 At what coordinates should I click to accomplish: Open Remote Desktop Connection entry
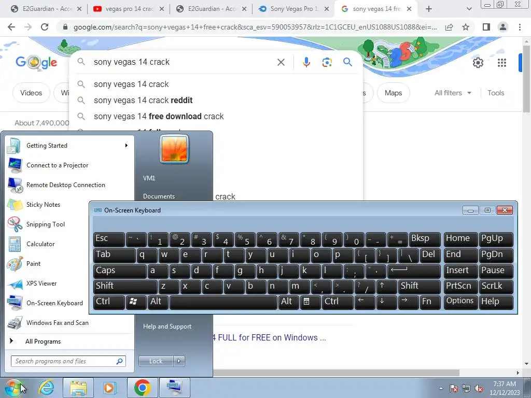[69, 185]
